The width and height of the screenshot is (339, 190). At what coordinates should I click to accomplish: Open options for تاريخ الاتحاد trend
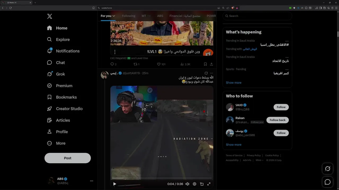tap(287, 57)
